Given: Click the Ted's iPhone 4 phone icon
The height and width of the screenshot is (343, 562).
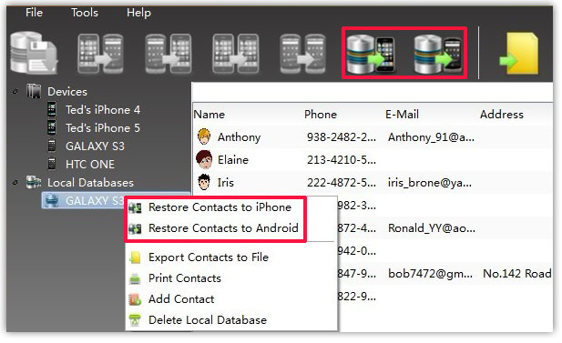Looking at the screenshot, I should click(x=52, y=109).
